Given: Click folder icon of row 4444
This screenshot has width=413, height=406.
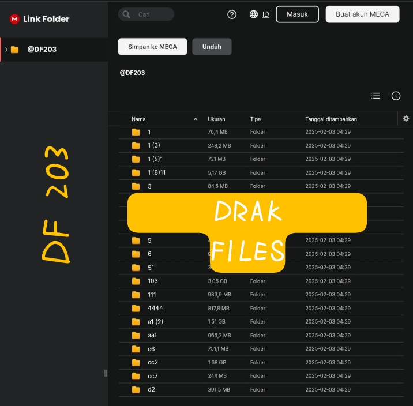Looking at the screenshot, I should (x=136, y=308).
